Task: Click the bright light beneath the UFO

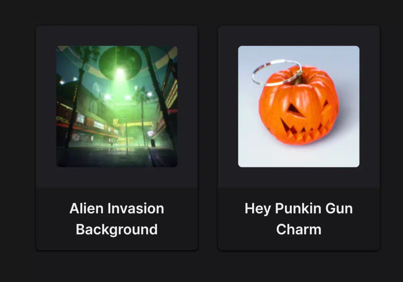Action: coord(120,72)
